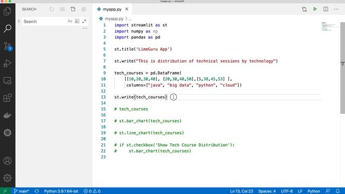Click pd.DataFrame( on line 9
The height and width of the screenshot is (194, 345).
(x=166, y=73)
